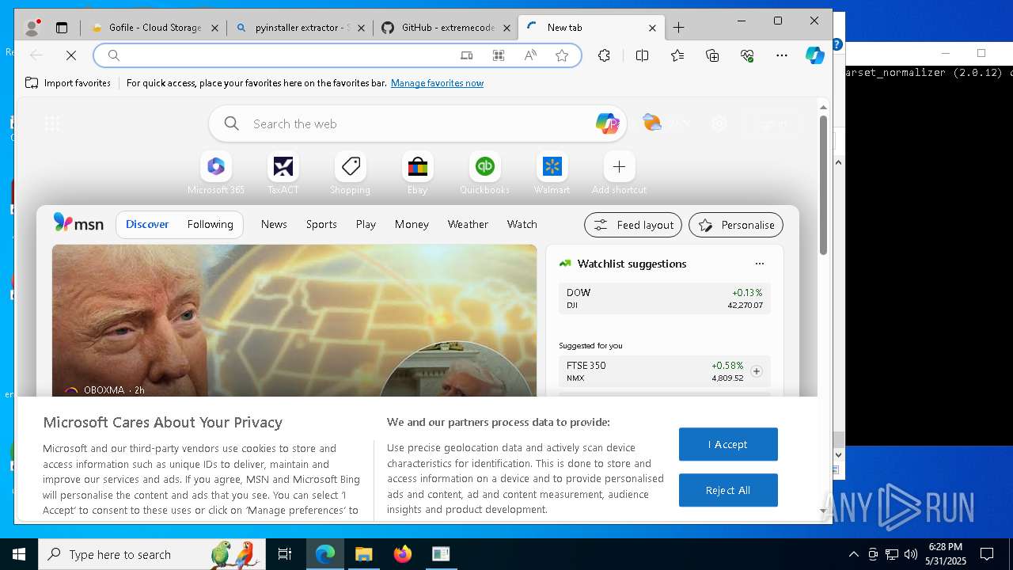Click Manage favorites now link
The image size is (1013, 570).
tap(437, 83)
